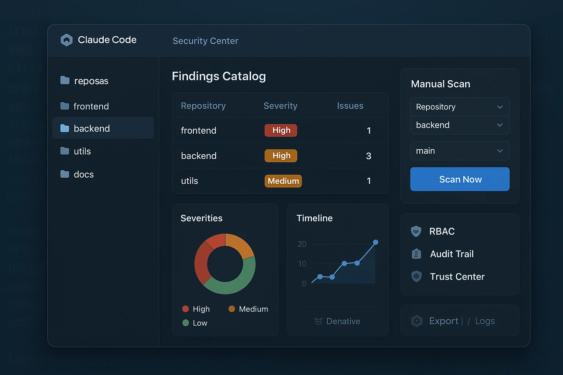563x375 pixels.
Task: Select backend in the sidebar
Action: [103, 128]
